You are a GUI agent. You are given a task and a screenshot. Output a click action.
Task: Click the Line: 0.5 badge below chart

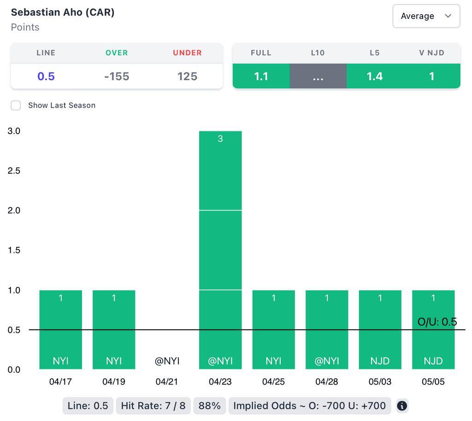point(88,406)
